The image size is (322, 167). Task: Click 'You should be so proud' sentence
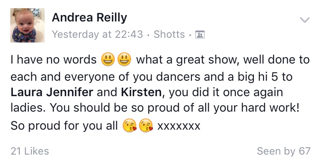pos(112,108)
